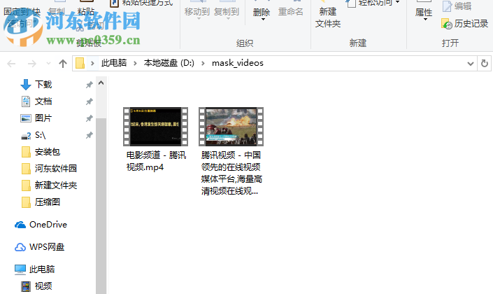Create new folder with 新建文件夹
493x294 pixels.
click(x=328, y=17)
